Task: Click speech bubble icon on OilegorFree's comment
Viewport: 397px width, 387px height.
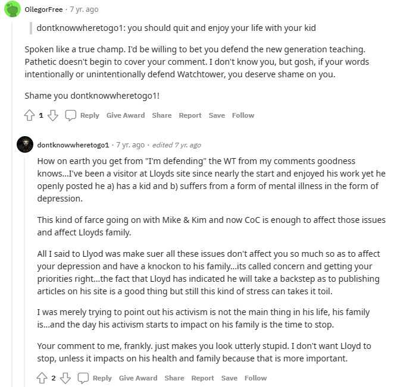Action: point(71,115)
